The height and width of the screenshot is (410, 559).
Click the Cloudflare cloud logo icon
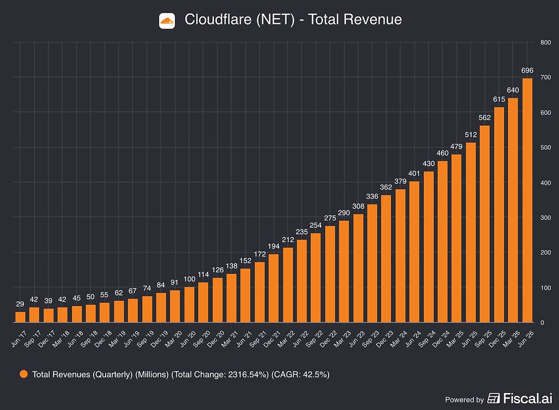[x=167, y=20]
